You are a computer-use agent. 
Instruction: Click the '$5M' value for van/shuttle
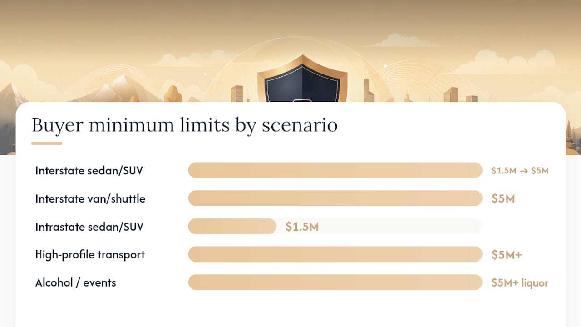point(503,198)
